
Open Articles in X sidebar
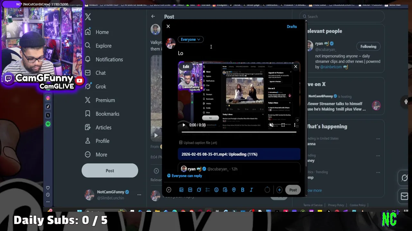[98, 127]
